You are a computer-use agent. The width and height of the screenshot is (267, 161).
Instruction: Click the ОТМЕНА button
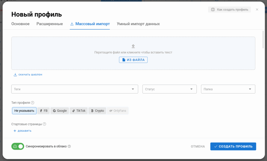pyautogui.click(x=198, y=146)
